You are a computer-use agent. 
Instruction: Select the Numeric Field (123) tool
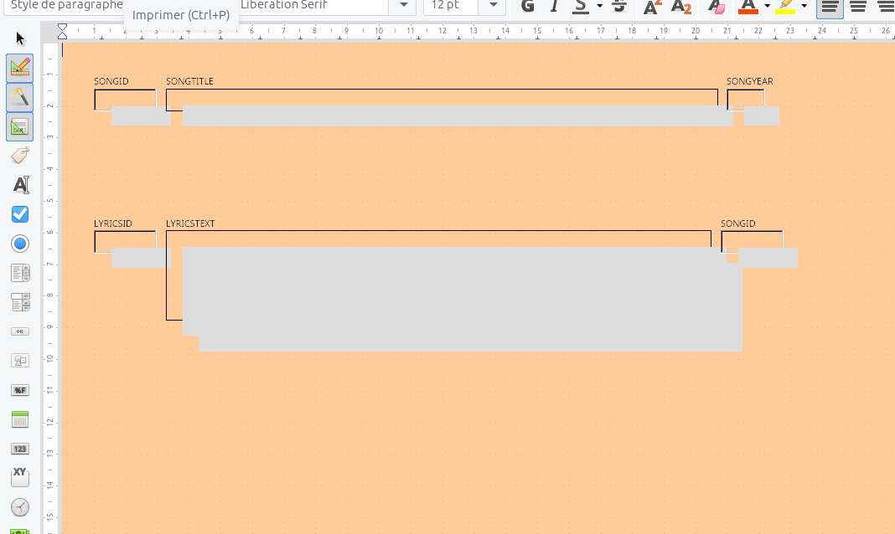(20, 449)
